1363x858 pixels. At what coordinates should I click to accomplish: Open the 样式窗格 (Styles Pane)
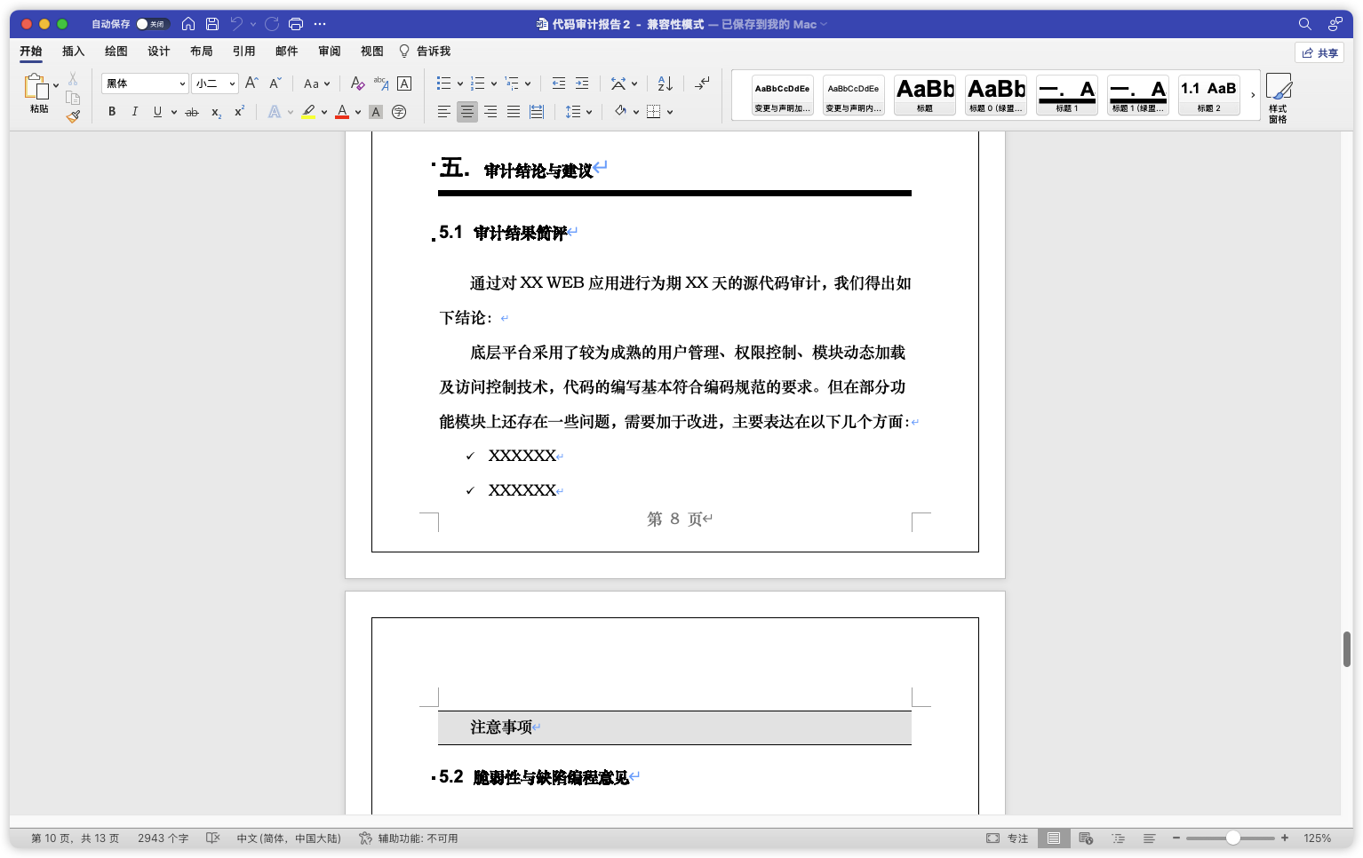pyautogui.click(x=1279, y=98)
